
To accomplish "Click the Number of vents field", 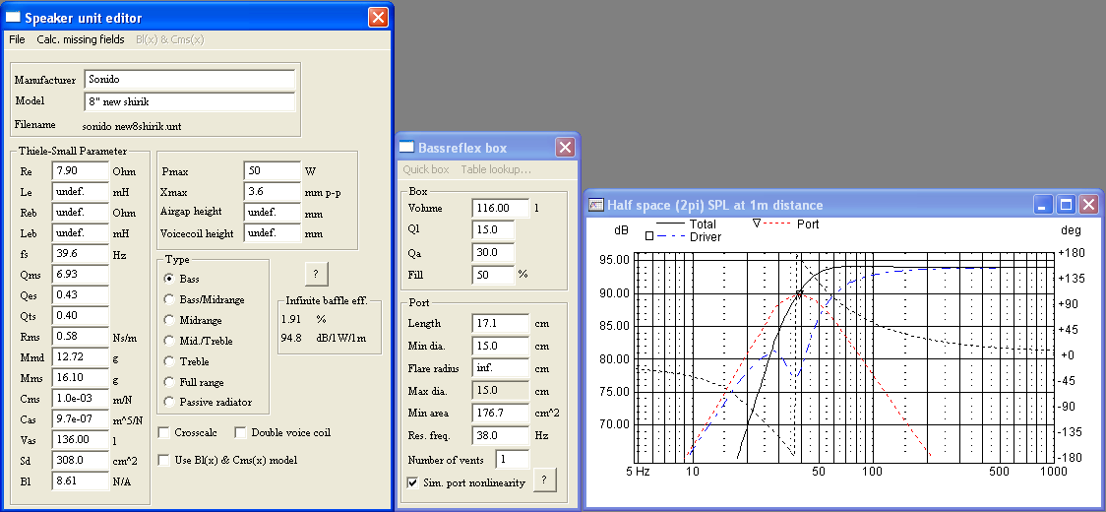I will [x=512, y=459].
